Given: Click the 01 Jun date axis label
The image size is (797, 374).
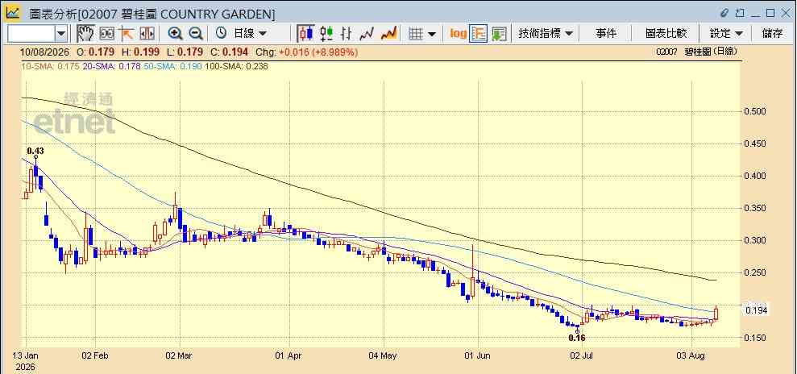Looking at the screenshot, I should point(477,356).
